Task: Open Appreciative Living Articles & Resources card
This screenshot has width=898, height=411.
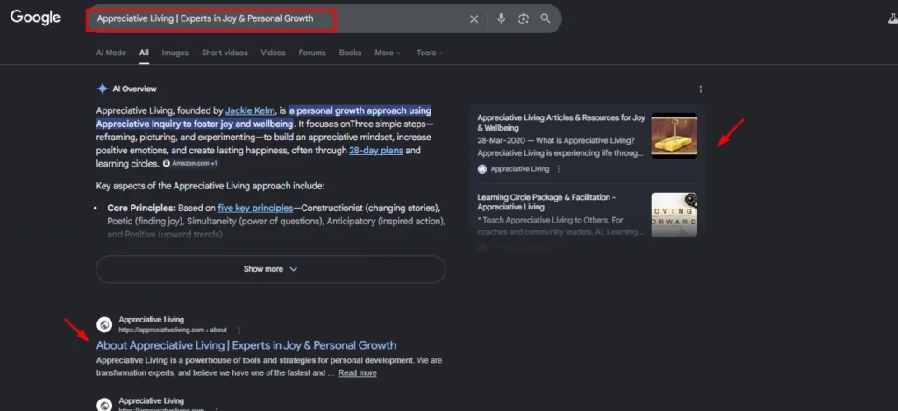Action: point(560,123)
